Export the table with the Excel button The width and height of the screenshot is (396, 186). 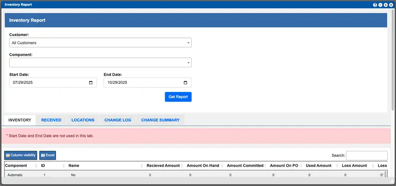(48, 155)
